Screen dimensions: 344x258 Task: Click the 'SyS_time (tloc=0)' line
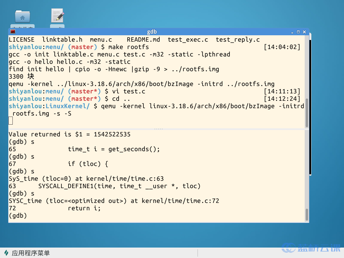pos(86,179)
